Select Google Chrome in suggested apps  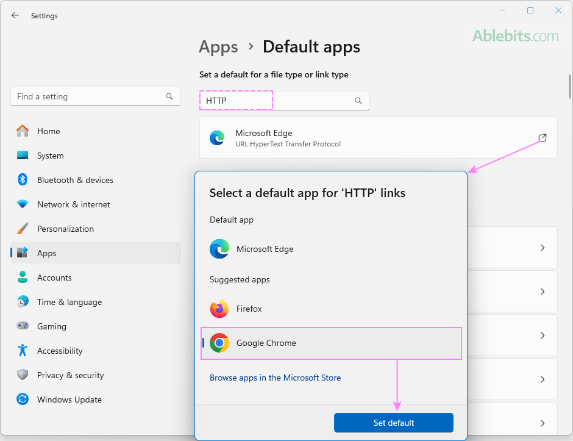click(331, 343)
